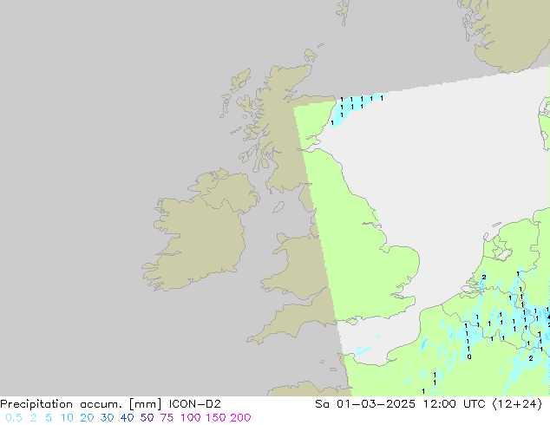This screenshot has height=425, width=550.
Task: Select the 100 mm legend value
Action: pyautogui.click(x=190, y=418)
